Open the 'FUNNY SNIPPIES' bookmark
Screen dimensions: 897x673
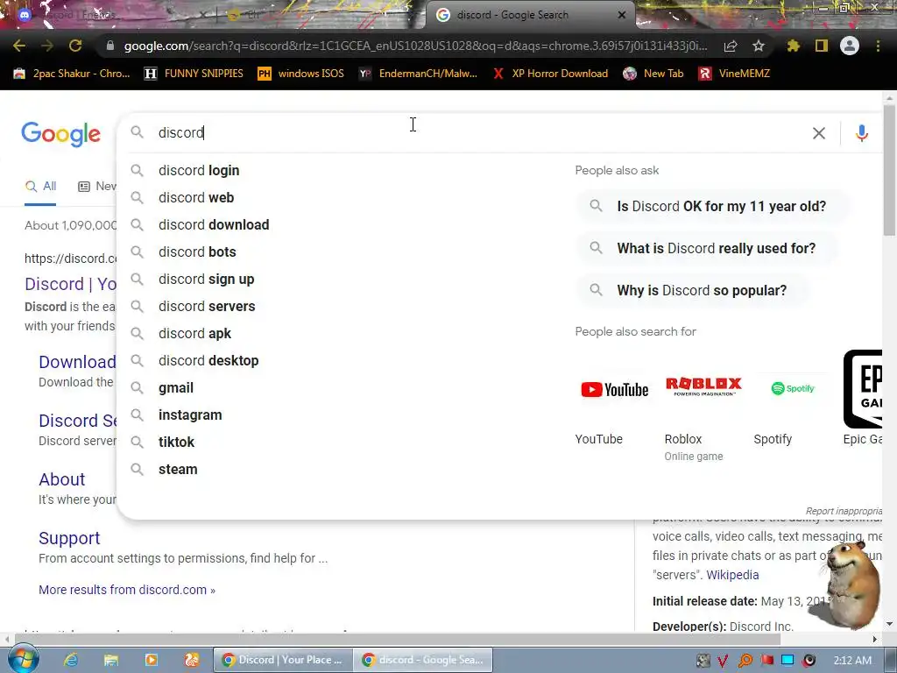click(194, 74)
